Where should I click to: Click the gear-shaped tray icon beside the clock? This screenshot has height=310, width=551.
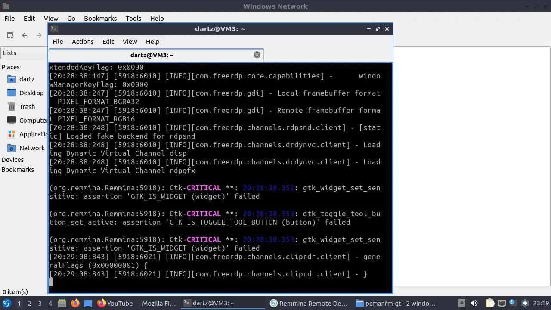524,303
